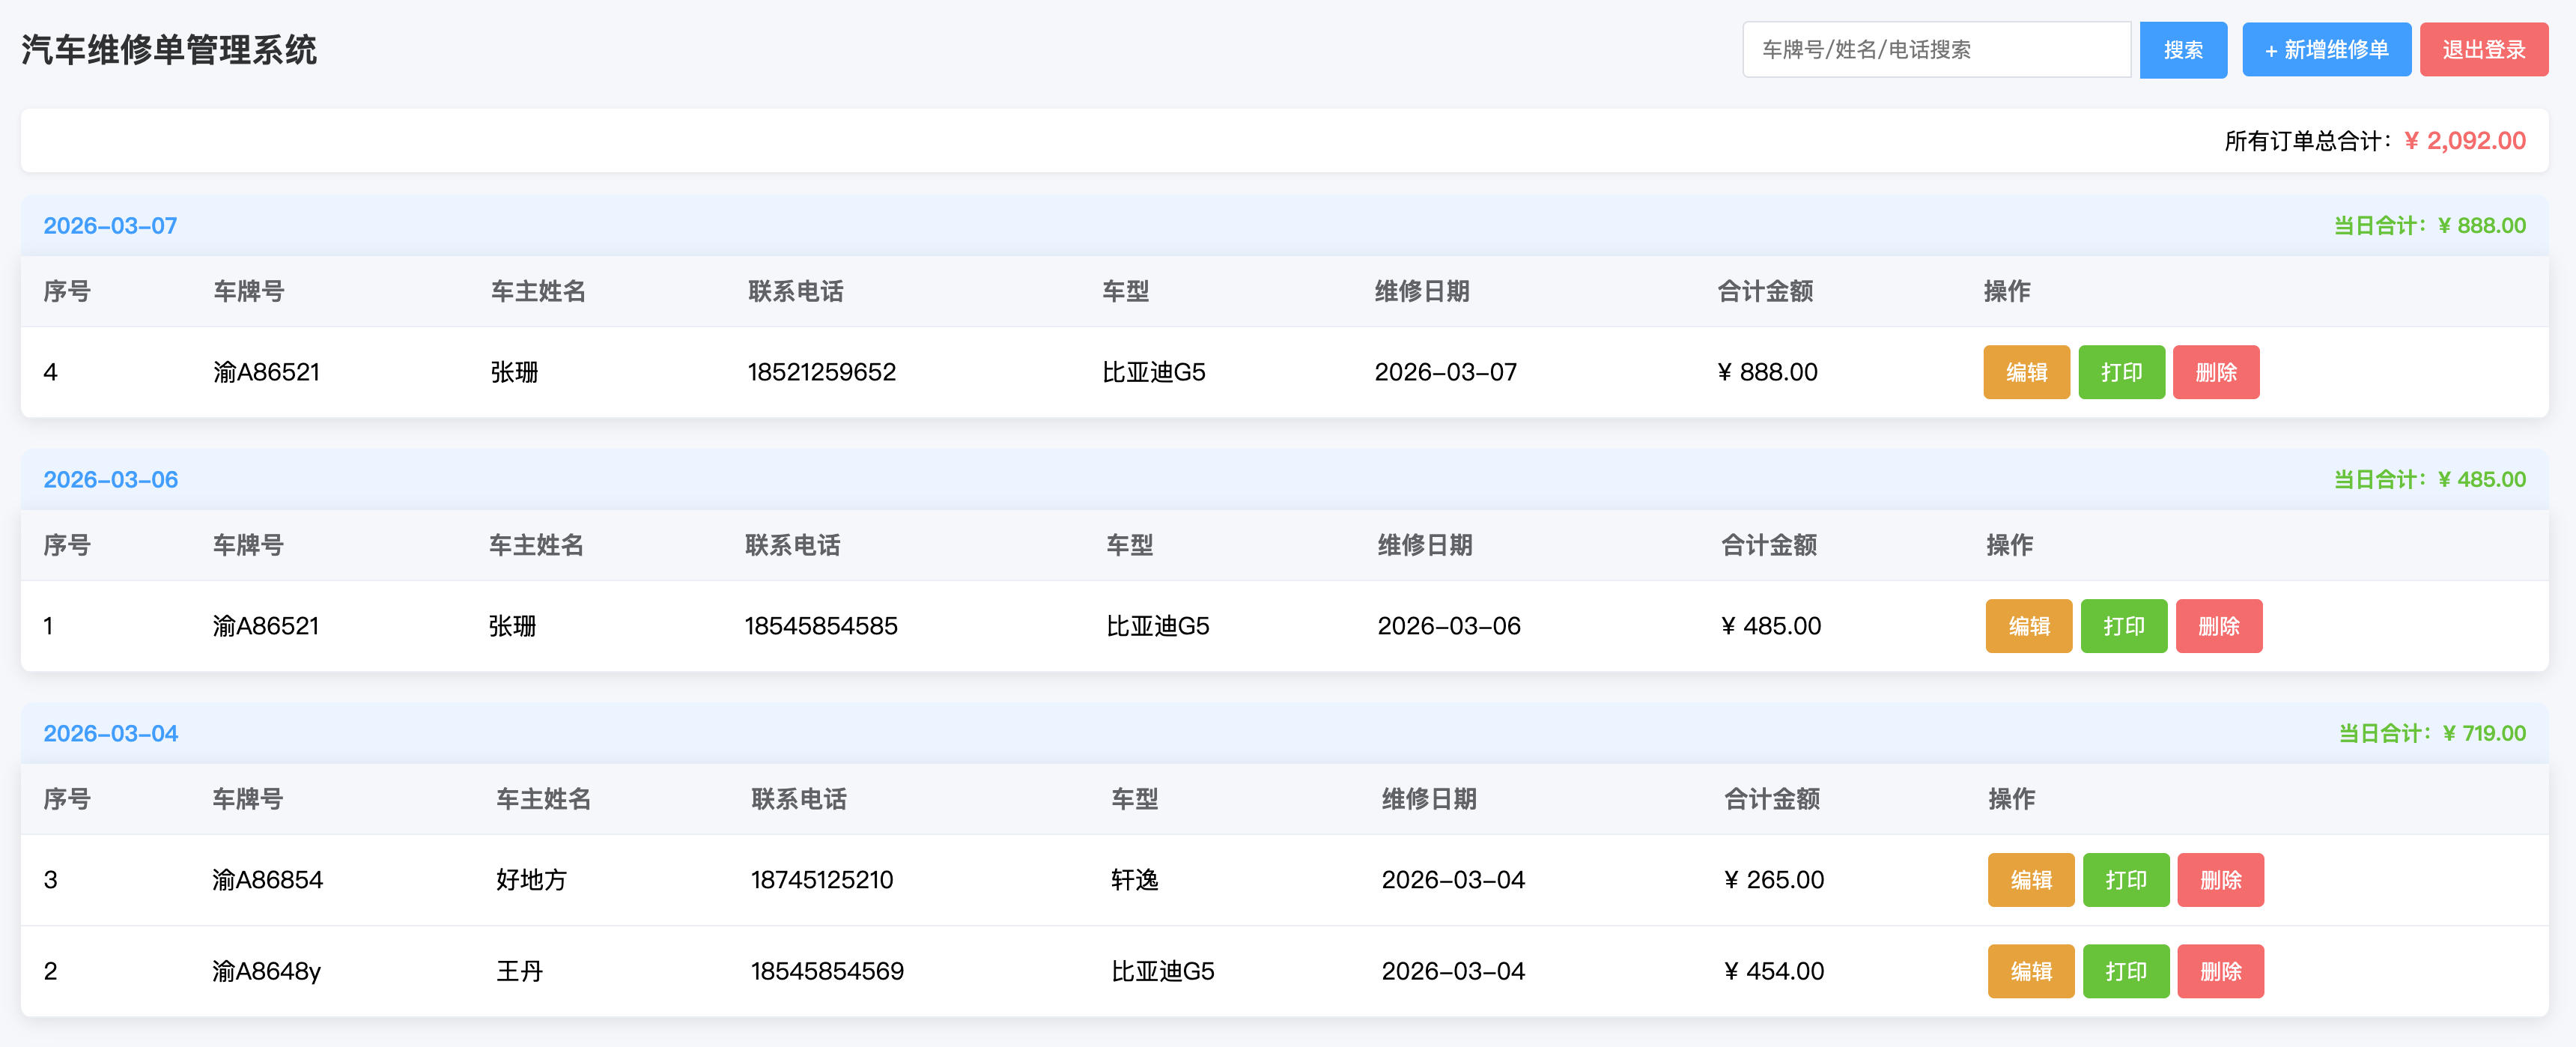
Task: Click phone number 18521259652
Action: (x=822, y=372)
